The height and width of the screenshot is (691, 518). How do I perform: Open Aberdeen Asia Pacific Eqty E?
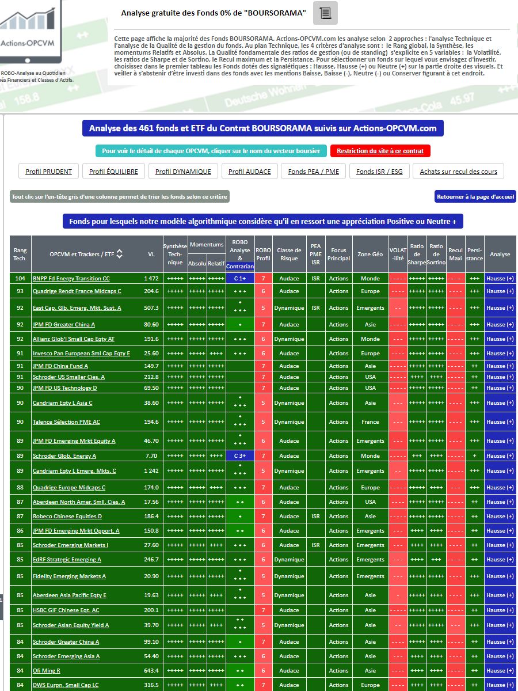pyautogui.click(x=69, y=595)
